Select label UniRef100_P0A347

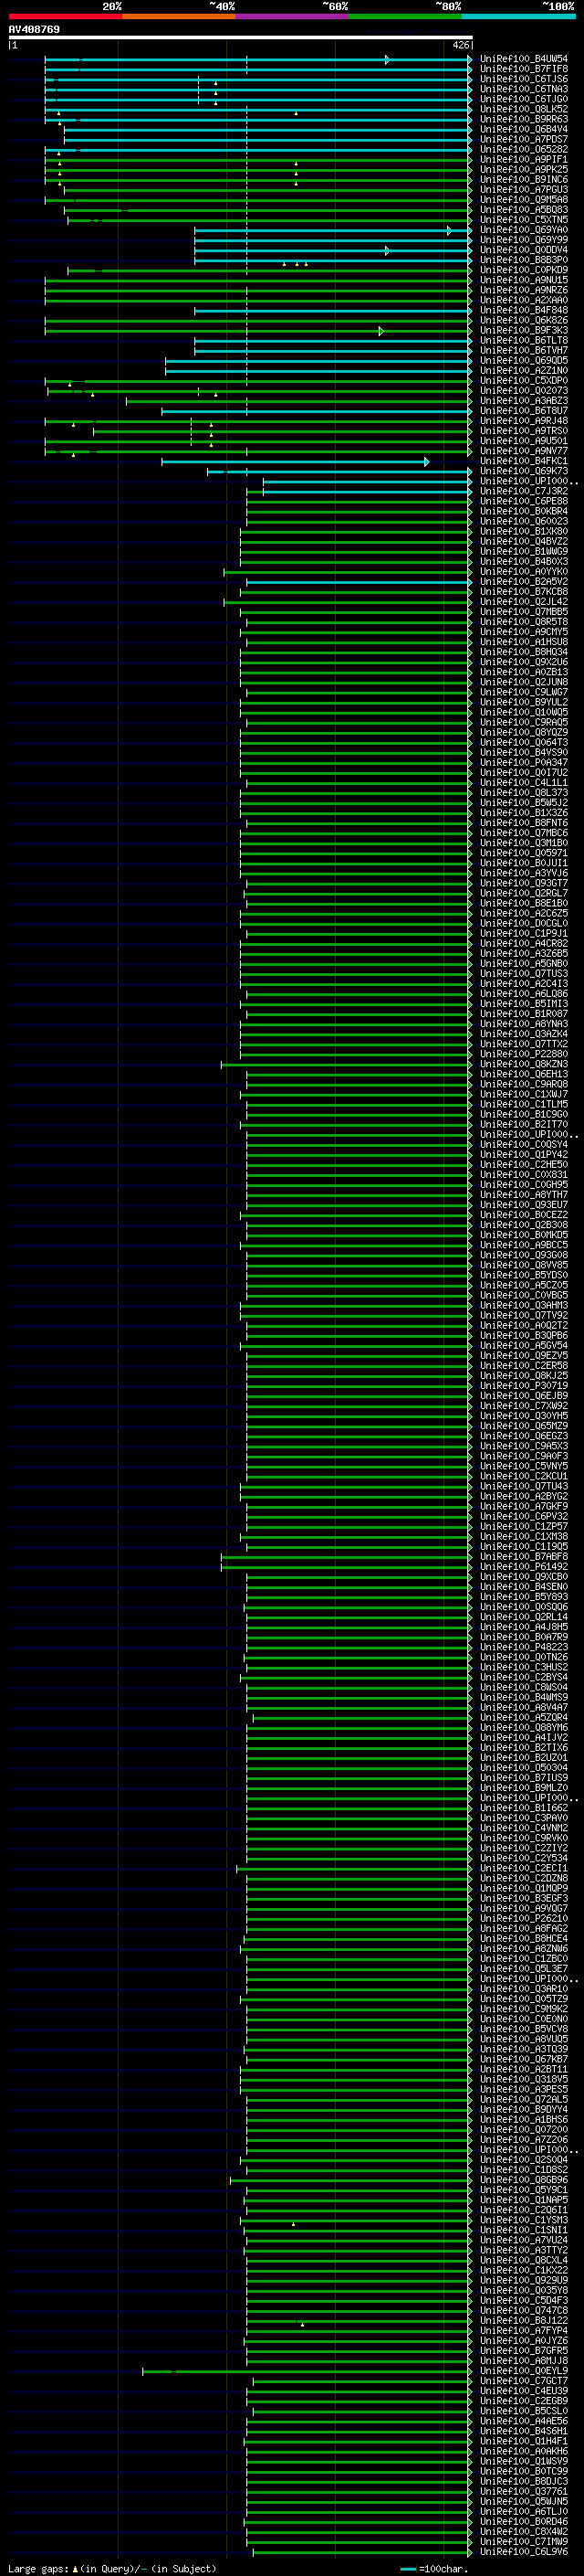click(523, 762)
